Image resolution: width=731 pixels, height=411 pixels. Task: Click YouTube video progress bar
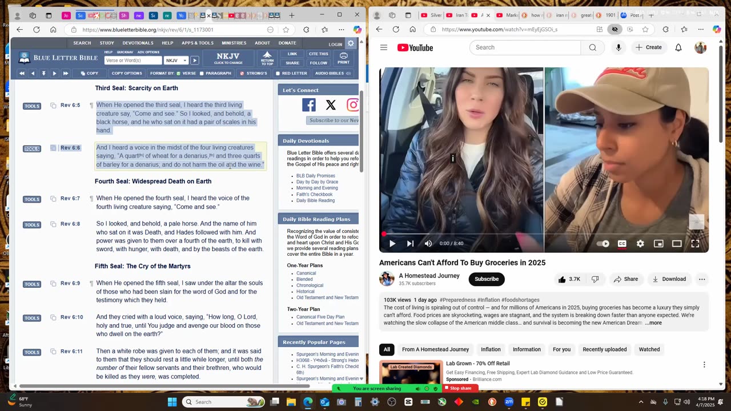point(544,234)
